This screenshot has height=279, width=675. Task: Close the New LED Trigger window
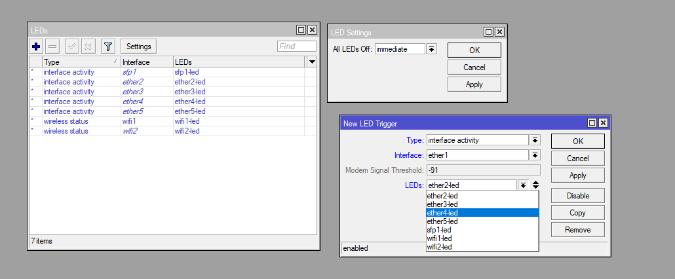pyautogui.click(x=603, y=123)
